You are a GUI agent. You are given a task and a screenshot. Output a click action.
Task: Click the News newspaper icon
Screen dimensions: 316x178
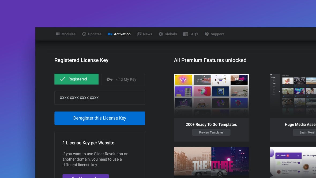coord(139,34)
